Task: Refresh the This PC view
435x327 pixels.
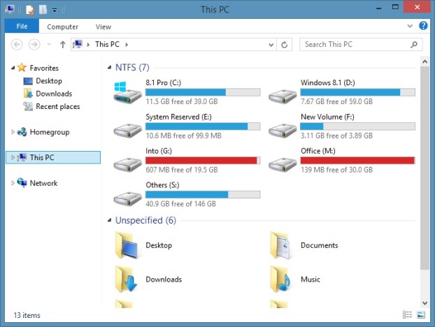Action: click(x=285, y=45)
